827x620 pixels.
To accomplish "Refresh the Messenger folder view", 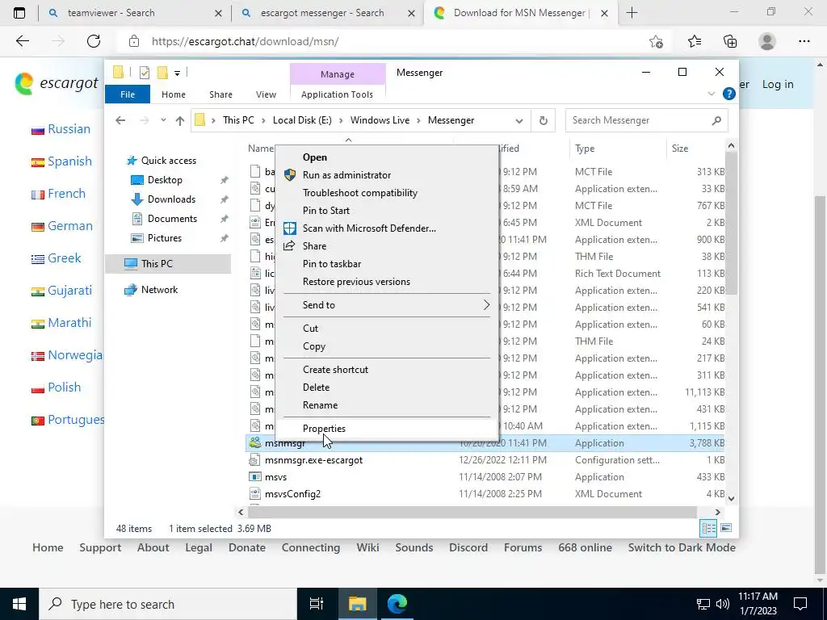I will (544, 121).
